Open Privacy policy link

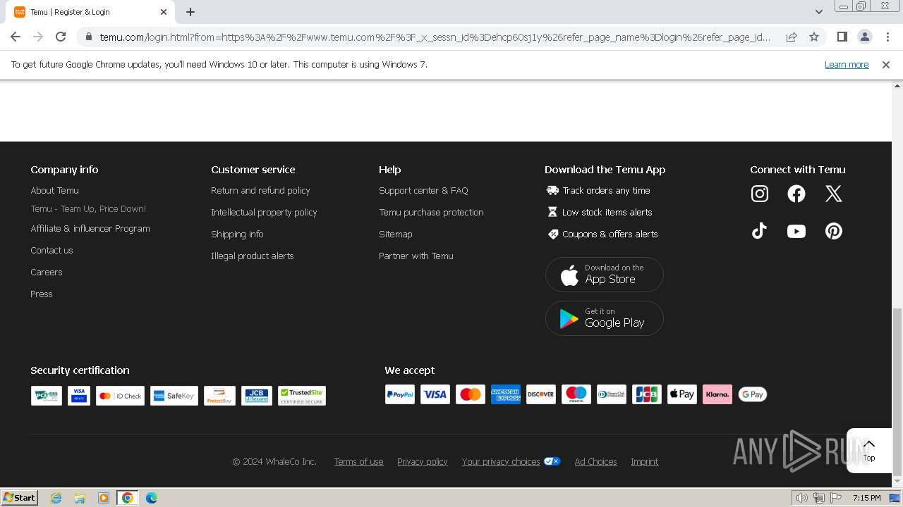422,461
